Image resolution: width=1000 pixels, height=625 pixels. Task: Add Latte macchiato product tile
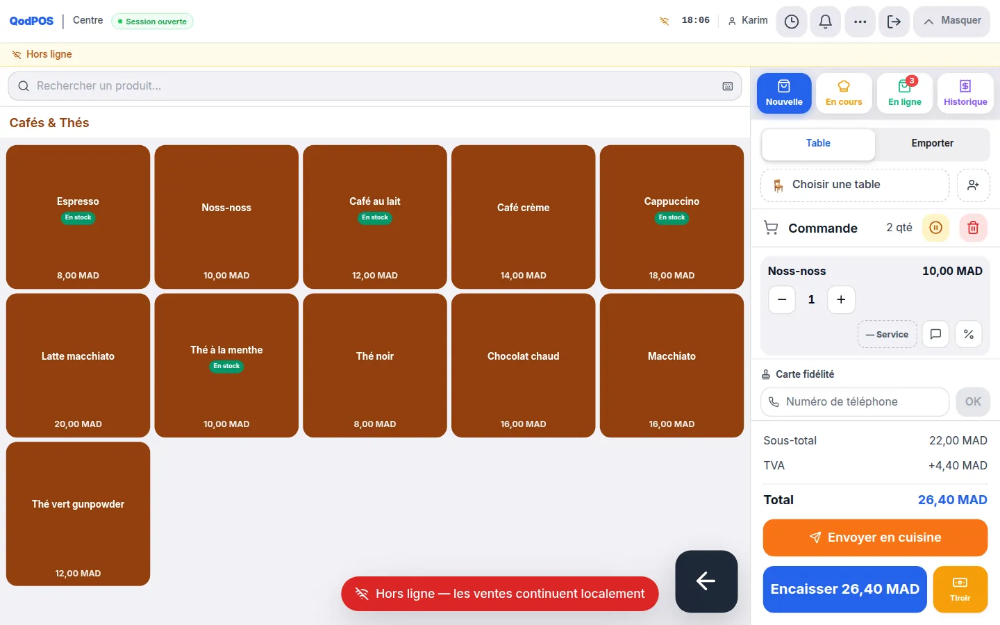78,365
